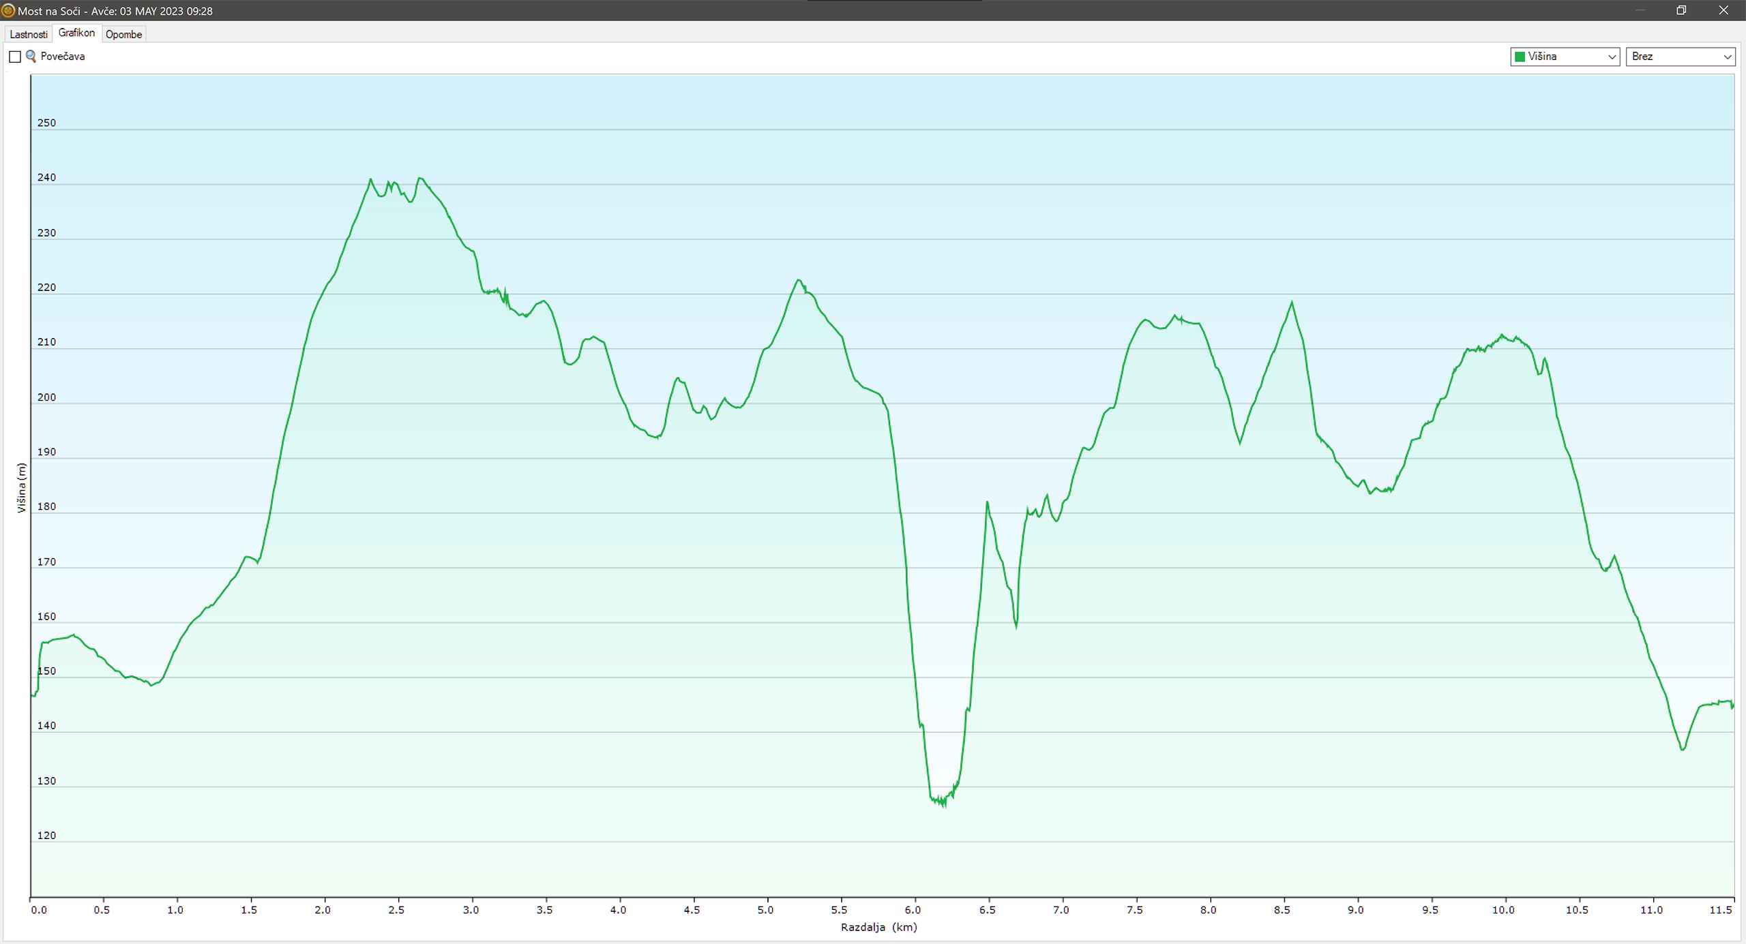Click the Višina (m) vertical axis title
Image resolution: width=1746 pixels, height=944 pixels.
click(x=21, y=487)
